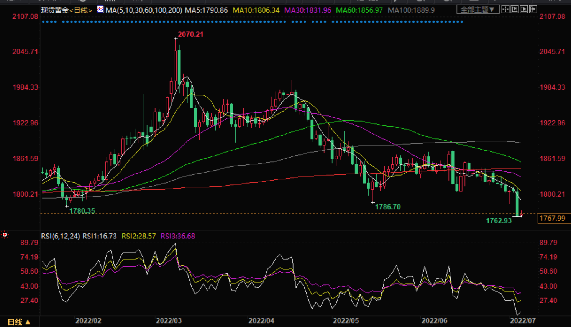
Task: Click the red sun icon beside RSI panel
Action: coord(5,235)
